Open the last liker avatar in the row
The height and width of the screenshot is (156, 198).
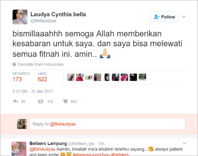pyautogui.click(x=142, y=77)
